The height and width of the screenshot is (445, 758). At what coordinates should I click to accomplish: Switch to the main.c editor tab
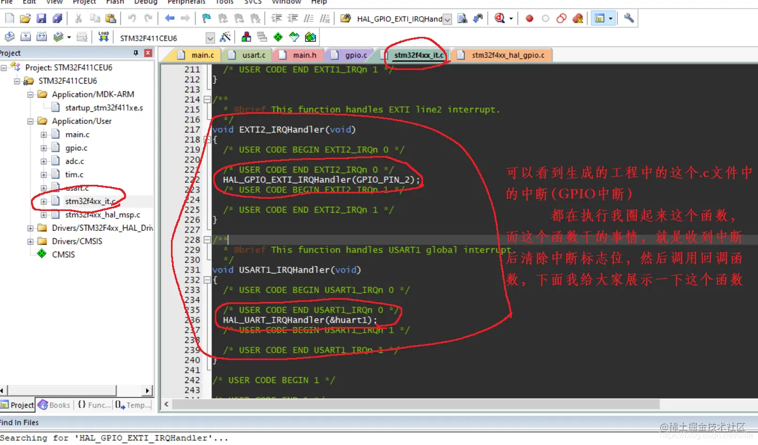pos(197,55)
